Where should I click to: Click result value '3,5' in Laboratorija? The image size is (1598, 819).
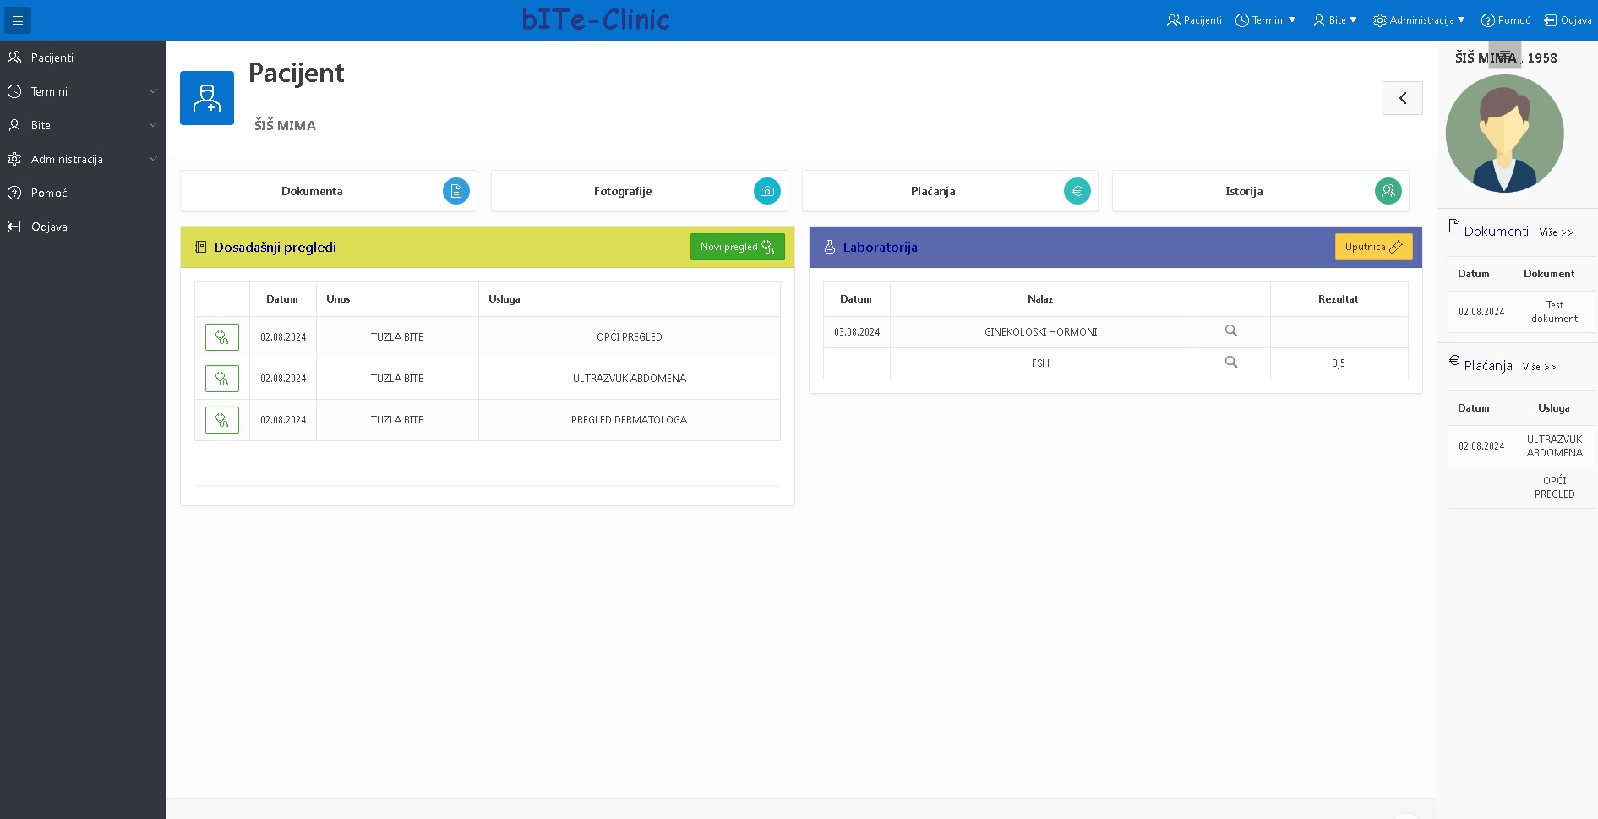click(1339, 363)
